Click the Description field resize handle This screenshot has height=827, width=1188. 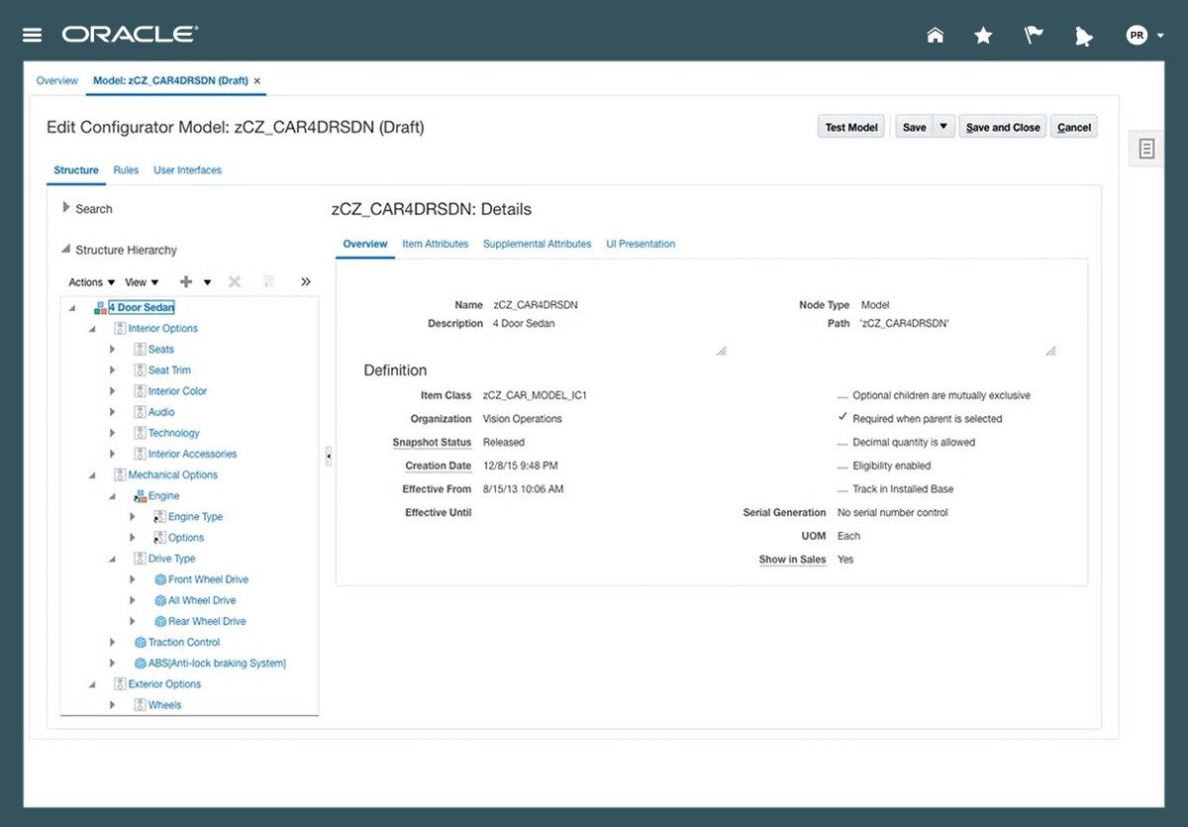point(721,351)
